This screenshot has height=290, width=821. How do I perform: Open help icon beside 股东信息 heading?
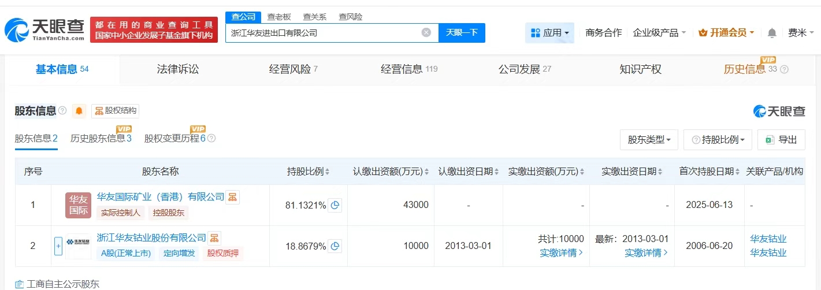tap(62, 110)
